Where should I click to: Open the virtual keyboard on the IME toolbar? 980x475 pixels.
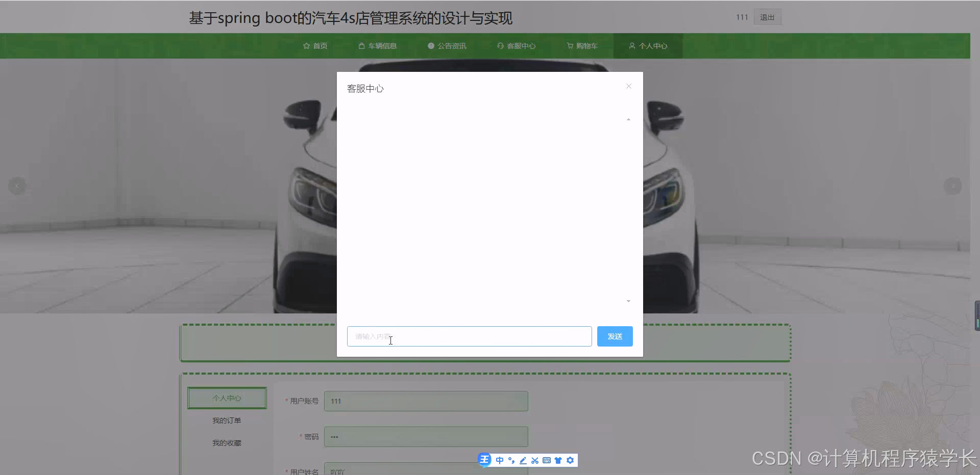point(547,460)
